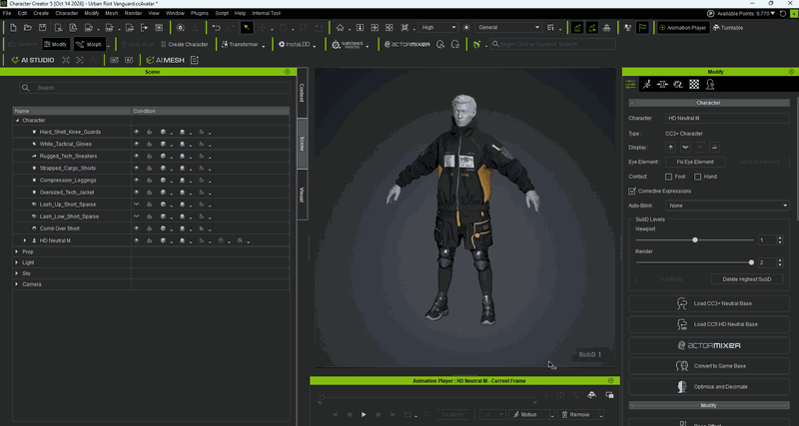
Task: Open the checkerboard Texture tab icon
Action: (x=694, y=85)
